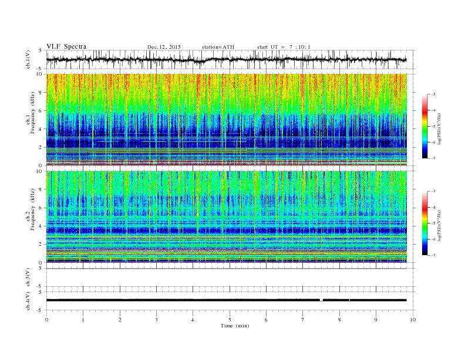
Task: Click the "7" tick label on the Time axis
Action: pyautogui.click(x=303, y=320)
